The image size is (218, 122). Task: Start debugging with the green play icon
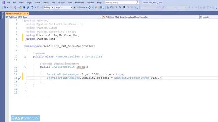[x=75, y=7]
